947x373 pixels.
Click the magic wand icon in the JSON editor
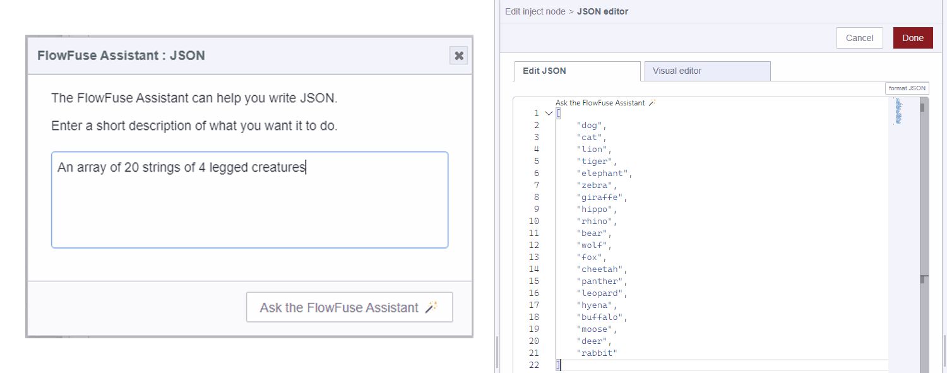tap(652, 102)
